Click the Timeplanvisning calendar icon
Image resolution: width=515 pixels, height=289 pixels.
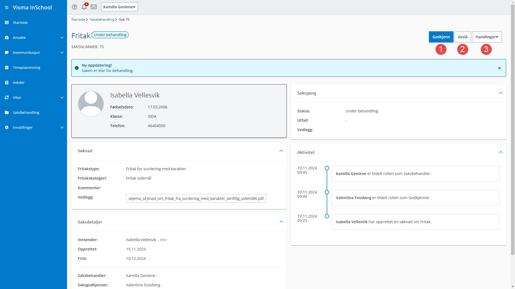(x=7, y=67)
